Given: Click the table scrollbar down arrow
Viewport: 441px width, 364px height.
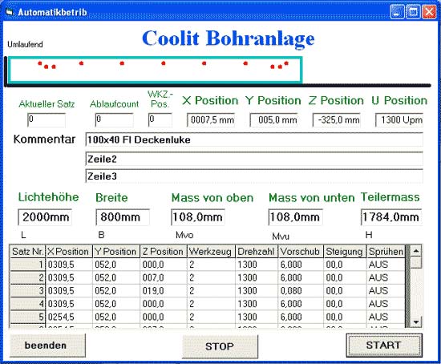Looking at the screenshot, I should tap(416, 322).
